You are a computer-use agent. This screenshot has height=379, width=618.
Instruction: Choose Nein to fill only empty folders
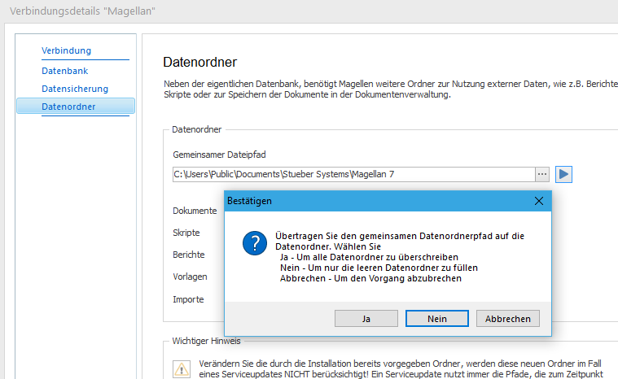[x=437, y=318]
